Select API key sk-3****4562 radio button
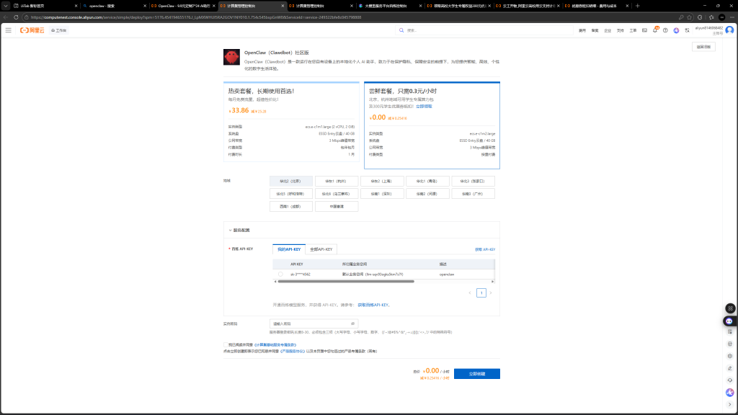 pos(280,274)
